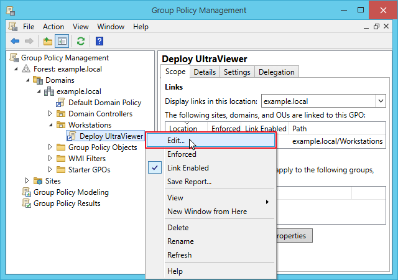Sort by the Path column header
Viewport: 398px width, 280px height.
(x=337, y=129)
